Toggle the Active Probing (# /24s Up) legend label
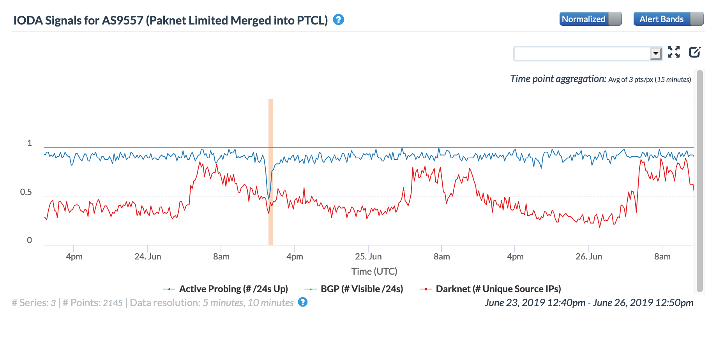 233,289
